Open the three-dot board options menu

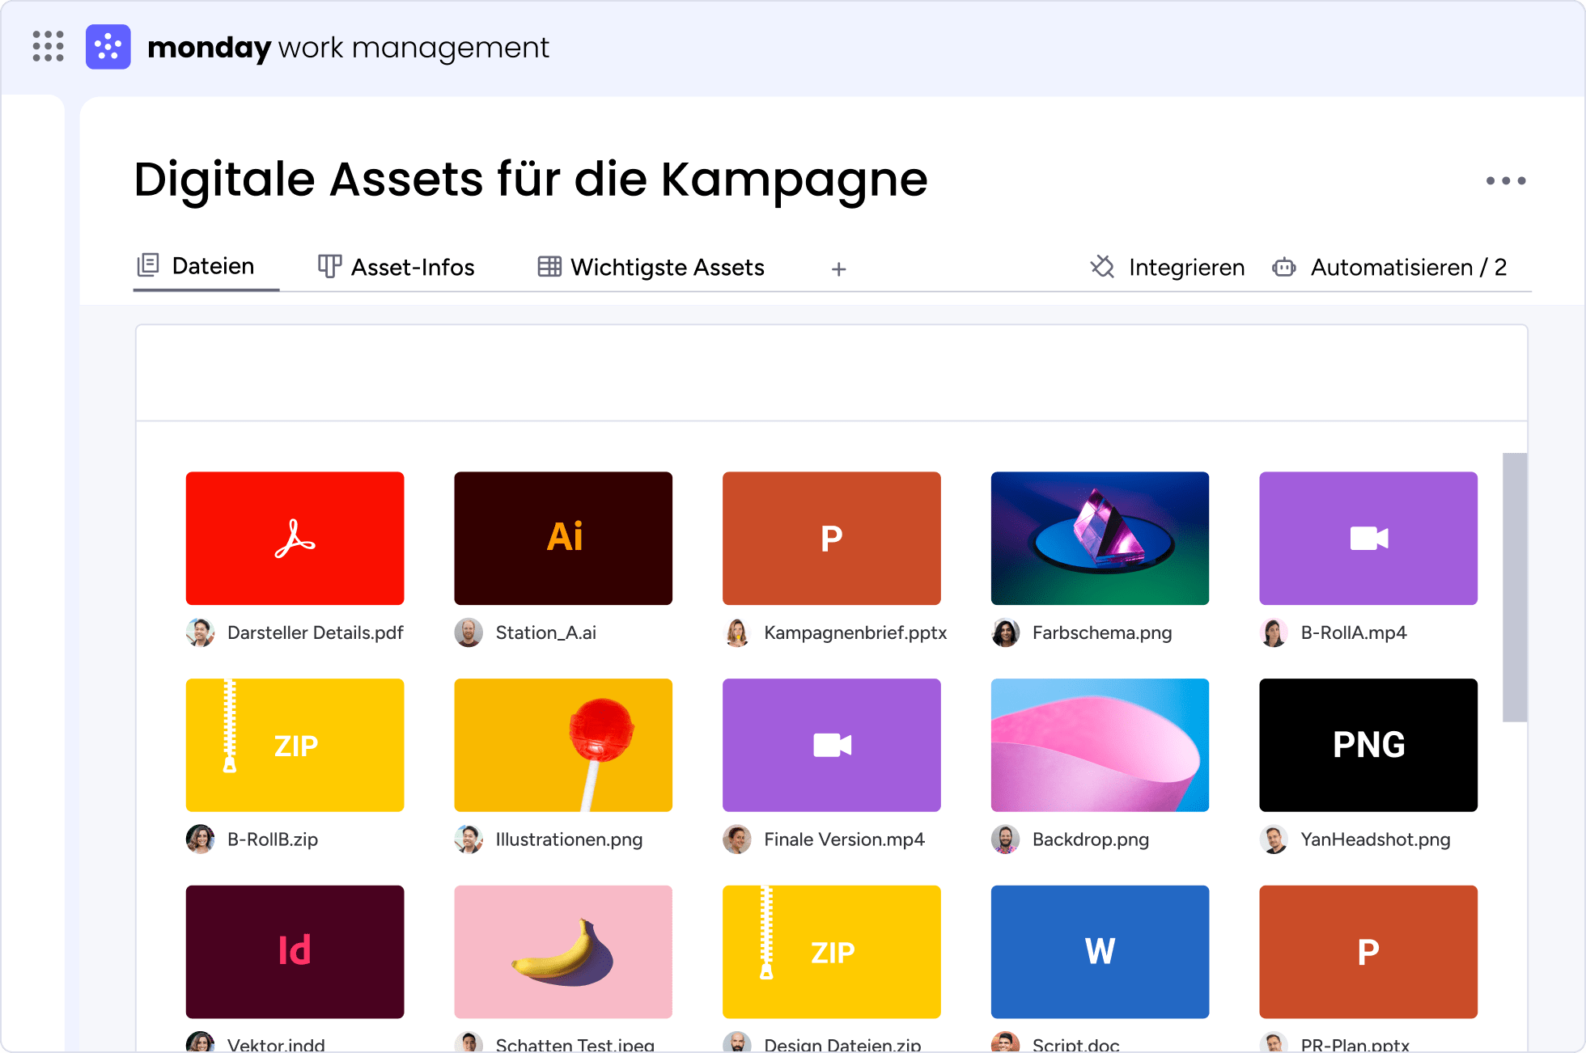1506,180
